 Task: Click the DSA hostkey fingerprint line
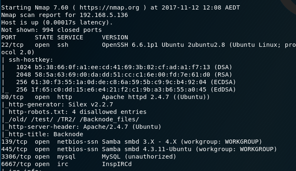(124, 67)
